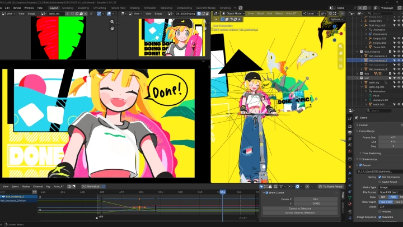
Task: Open the File Format OpenEXR dropdown
Action: 391,192
